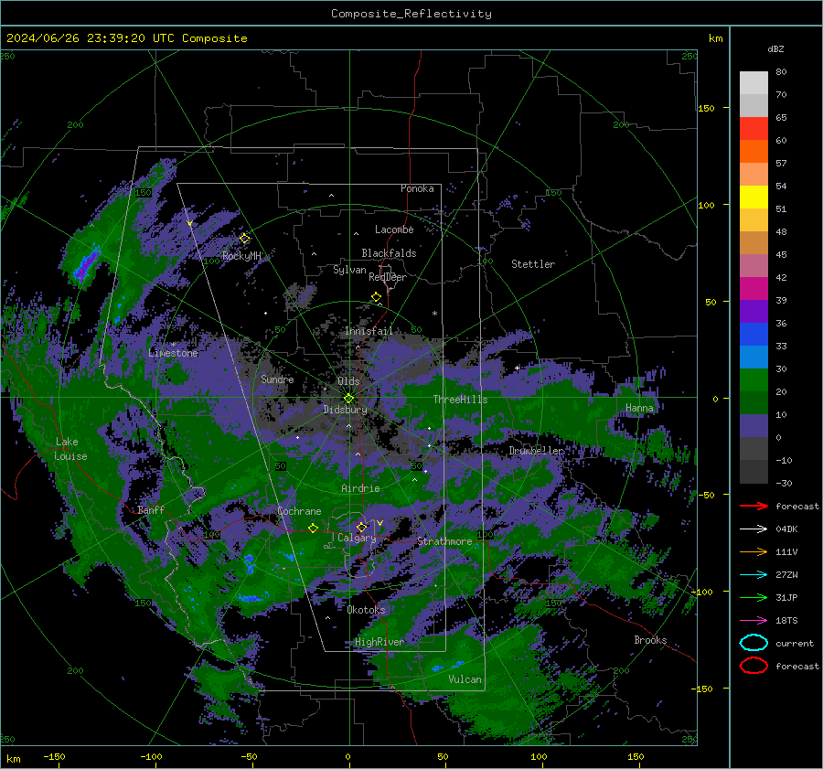
Task: Click the magenta 18TS arrow legend icon
Action: coord(754,621)
